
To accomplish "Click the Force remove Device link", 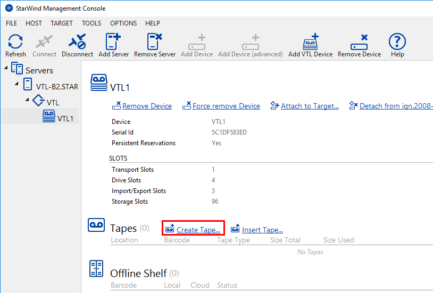I will pos(226,106).
